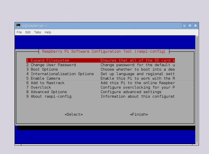This screenshot has height=154, width=209.
Task: Open the Tabs menu
Action: (38, 32)
